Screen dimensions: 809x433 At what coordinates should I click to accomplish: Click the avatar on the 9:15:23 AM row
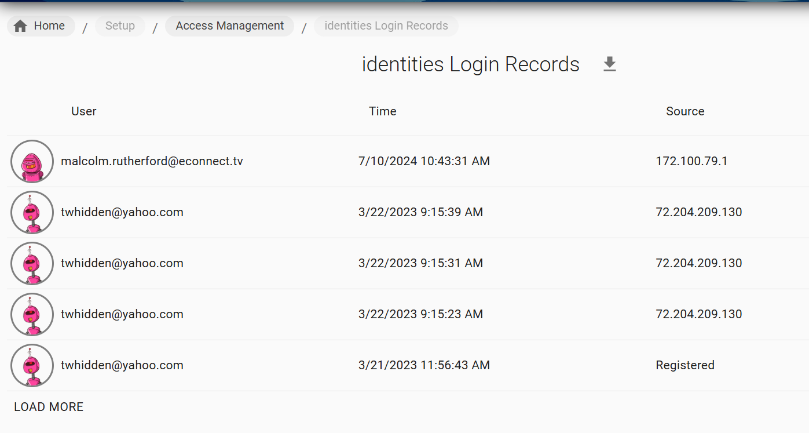point(32,314)
